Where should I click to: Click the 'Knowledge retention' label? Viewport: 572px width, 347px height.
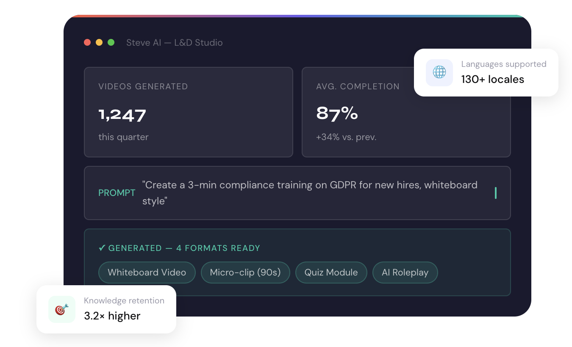(124, 301)
